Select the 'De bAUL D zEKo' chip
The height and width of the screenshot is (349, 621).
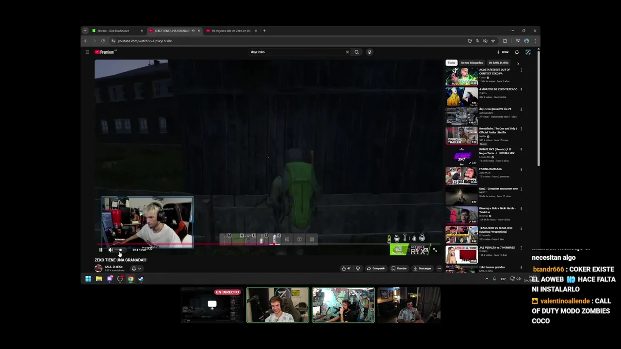pyautogui.click(x=499, y=63)
